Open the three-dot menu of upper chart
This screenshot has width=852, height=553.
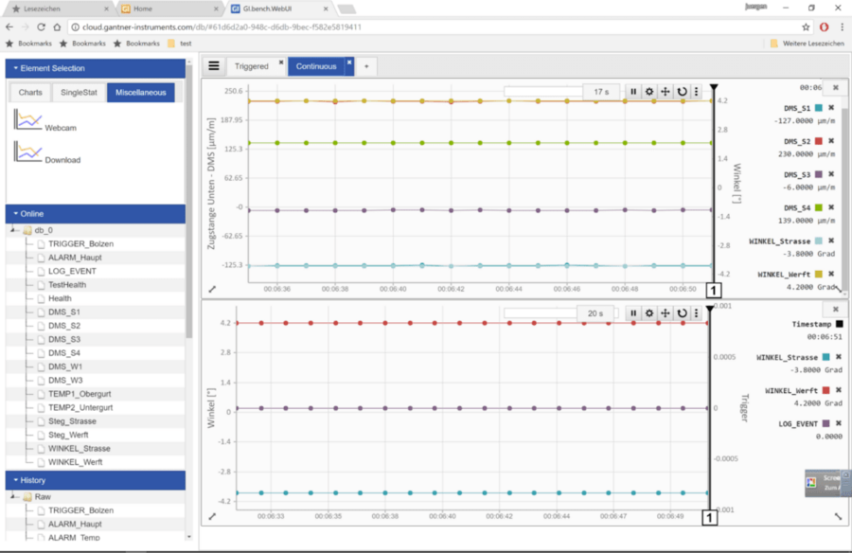(x=696, y=91)
